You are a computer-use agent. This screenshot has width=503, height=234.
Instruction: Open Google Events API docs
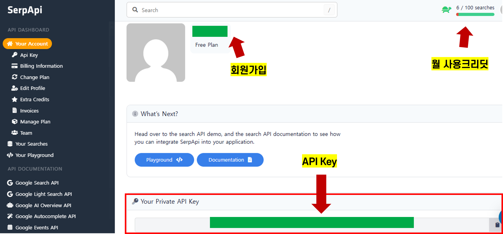tap(37, 227)
